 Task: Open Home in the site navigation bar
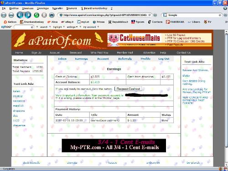pos(19,52)
